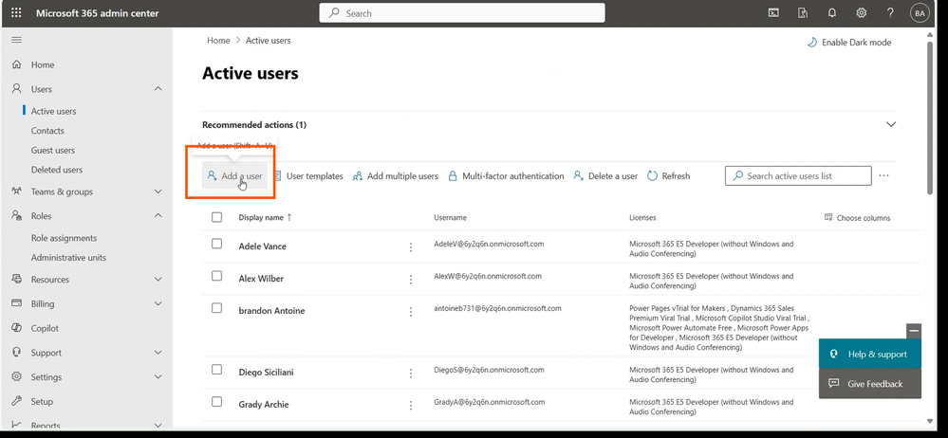The image size is (948, 438).
Task: Click the Enable Dark mode moon icon
Action: [x=811, y=43]
